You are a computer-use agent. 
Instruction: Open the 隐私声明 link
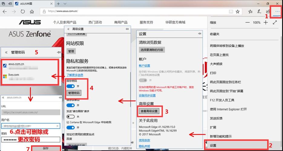click(x=144, y=146)
